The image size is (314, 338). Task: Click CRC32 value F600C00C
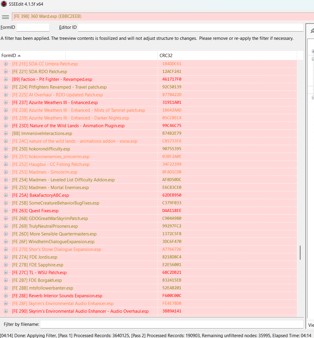(172, 295)
